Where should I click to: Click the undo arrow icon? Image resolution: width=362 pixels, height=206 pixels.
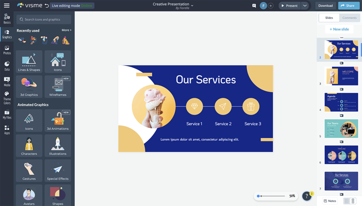point(47,6)
